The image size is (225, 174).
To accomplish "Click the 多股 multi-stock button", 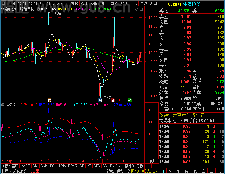I will point(94,3).
